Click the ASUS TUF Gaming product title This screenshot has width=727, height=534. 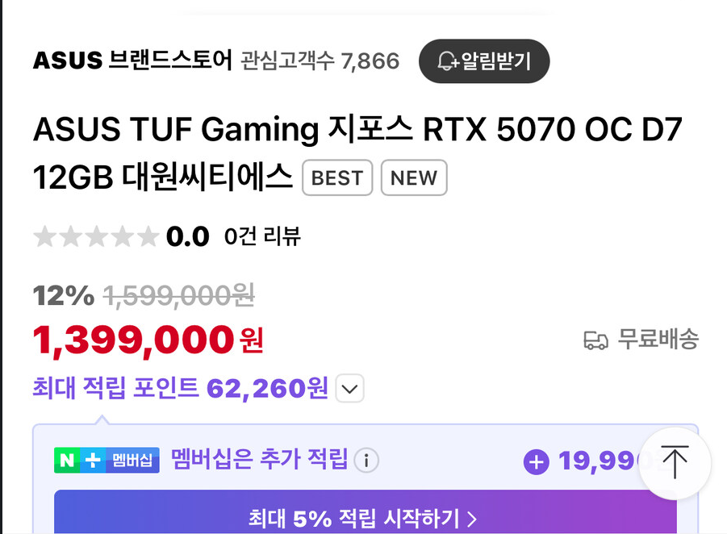pyautogui.click(x=357, y=153)
